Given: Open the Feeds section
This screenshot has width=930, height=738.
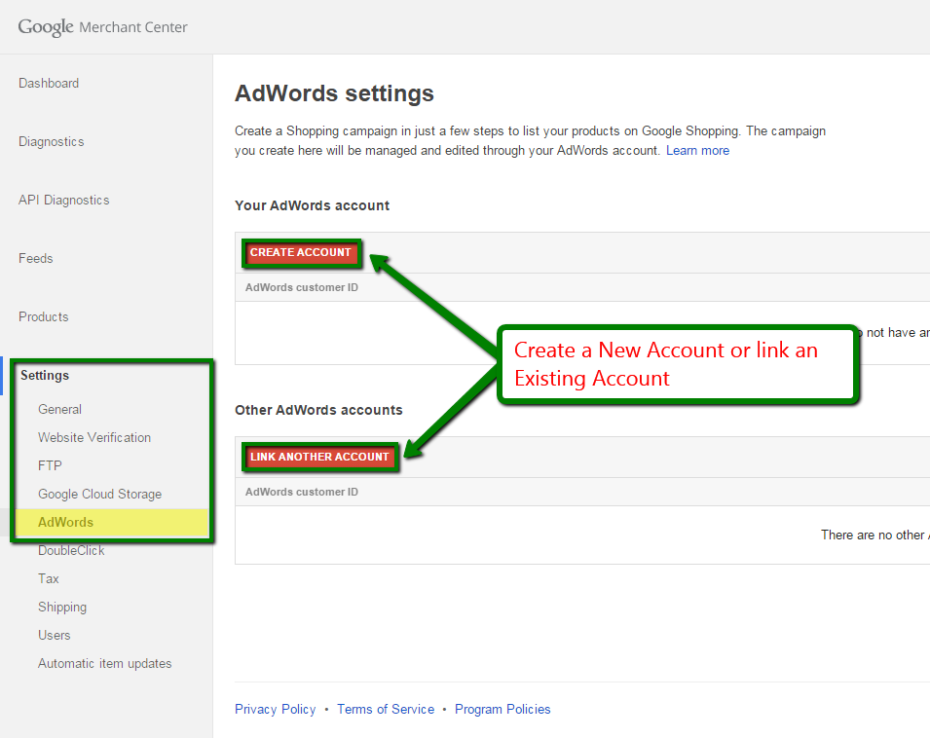Looking at the screenshot, I should point(36,258).
